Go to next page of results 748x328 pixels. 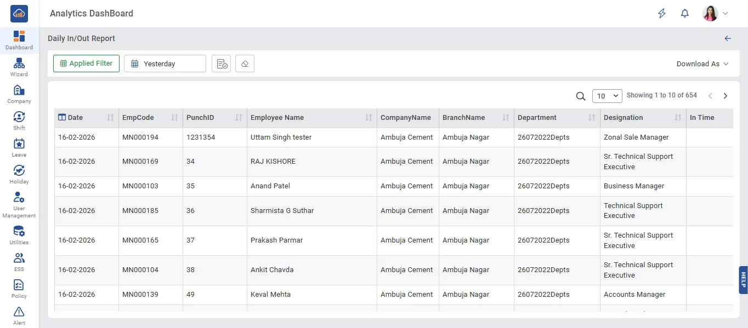(726, 96)
